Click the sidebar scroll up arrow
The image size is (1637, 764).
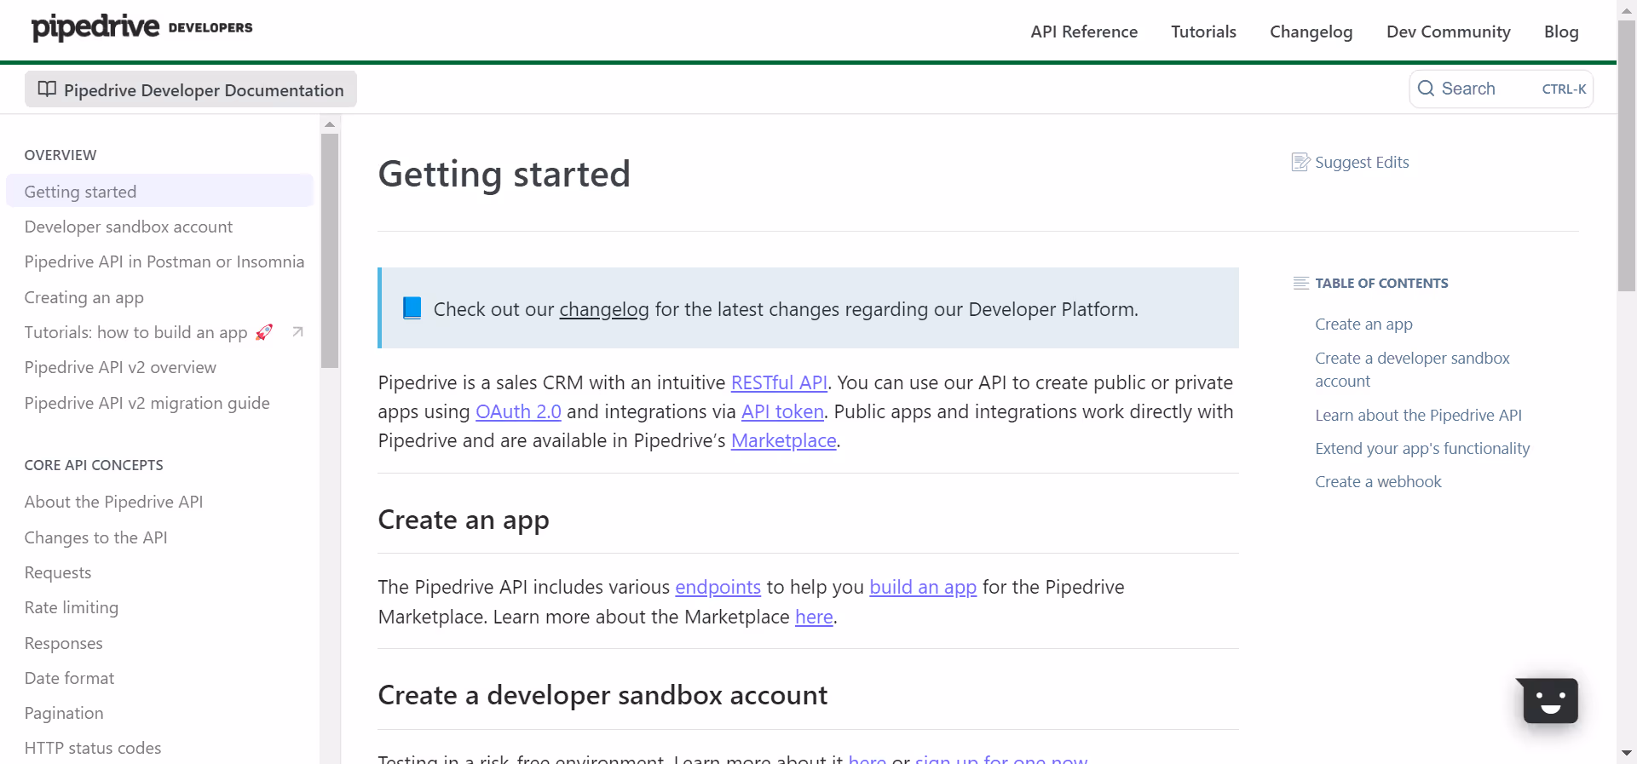pyautogui.click(x=330, y=124)
